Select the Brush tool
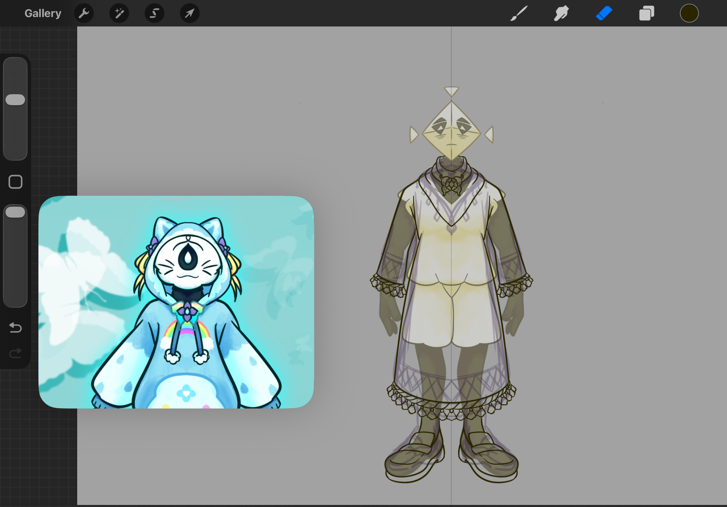The image size is (727, 507). pyautogui.click(x=519, y=13)
